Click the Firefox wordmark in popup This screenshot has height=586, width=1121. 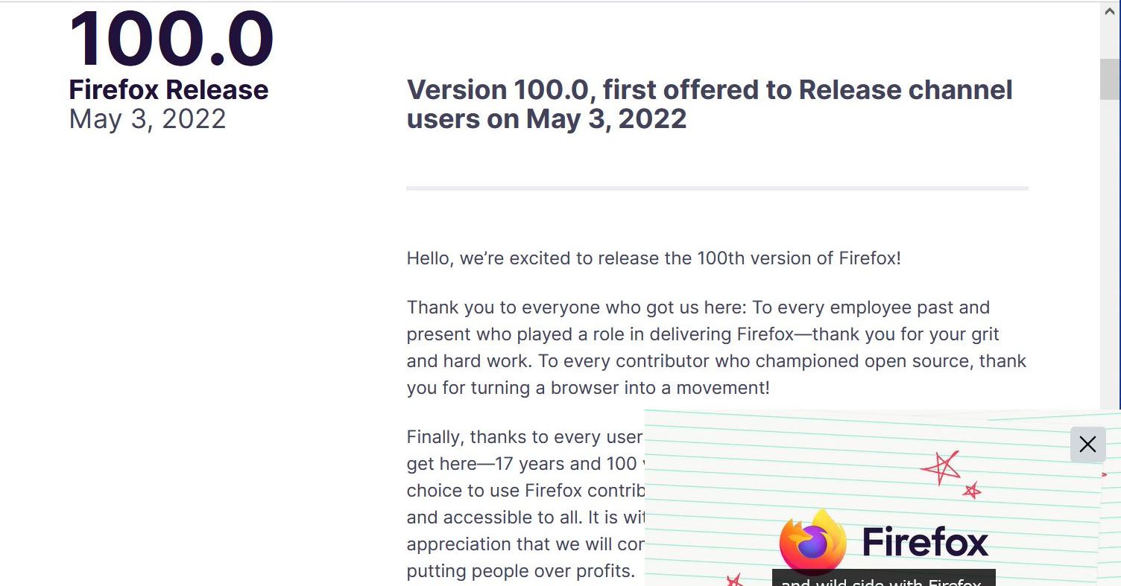coord(924,542)
